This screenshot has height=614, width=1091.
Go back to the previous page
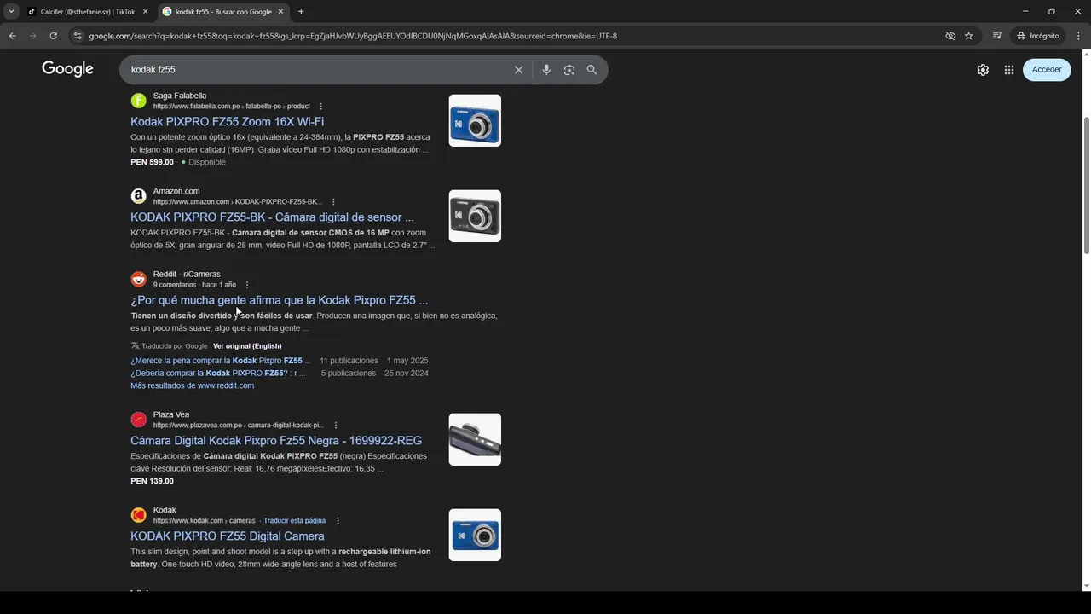[12, 36]
